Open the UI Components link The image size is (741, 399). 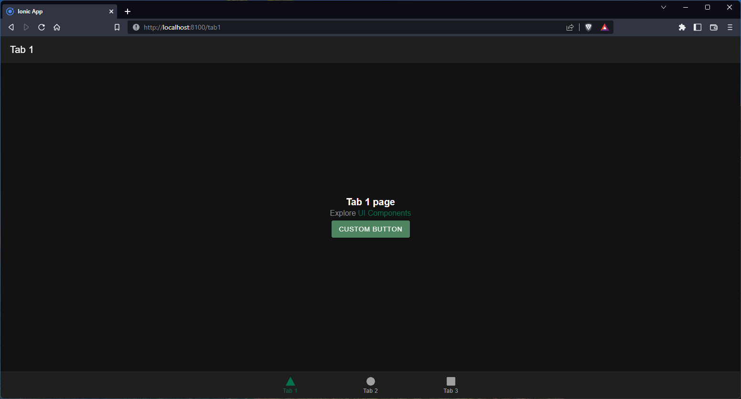(385, 213)
